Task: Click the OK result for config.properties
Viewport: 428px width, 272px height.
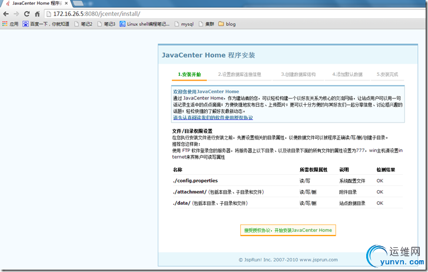Action: pyautogui.click(x=380, y=181)
